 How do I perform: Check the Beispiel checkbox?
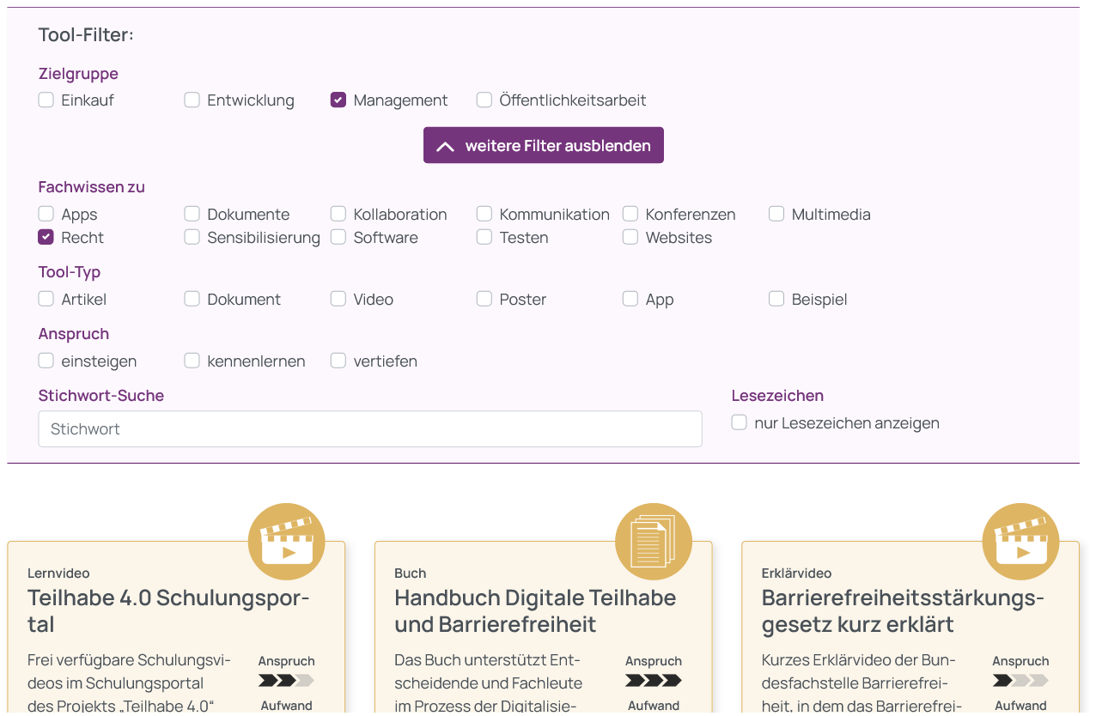[776, 299]
